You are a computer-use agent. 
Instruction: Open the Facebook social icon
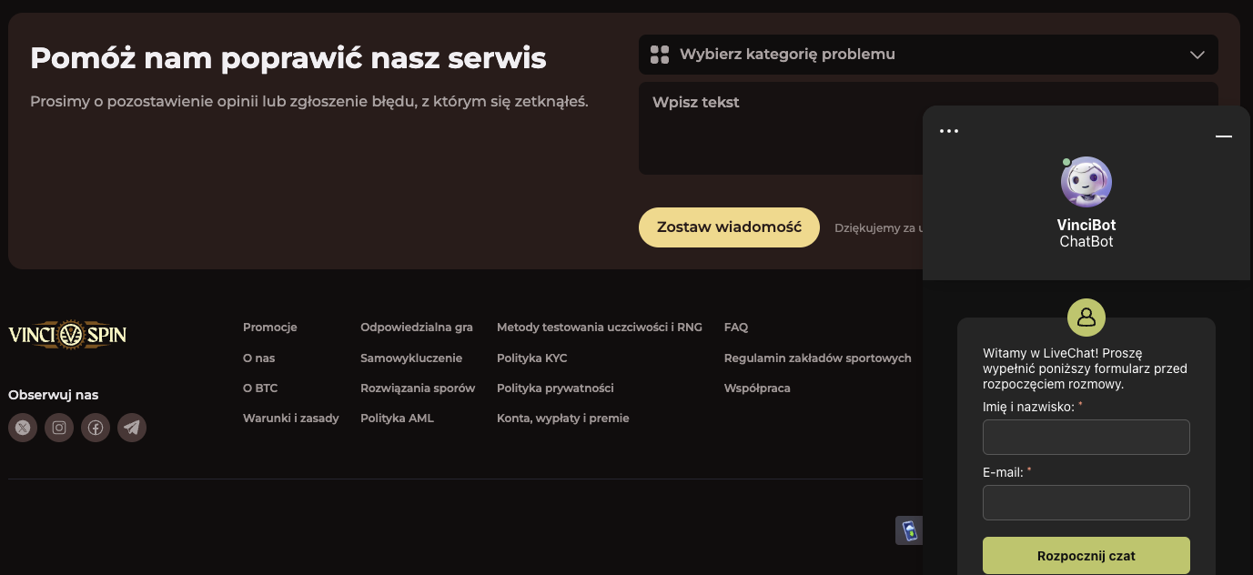(96, 428)
